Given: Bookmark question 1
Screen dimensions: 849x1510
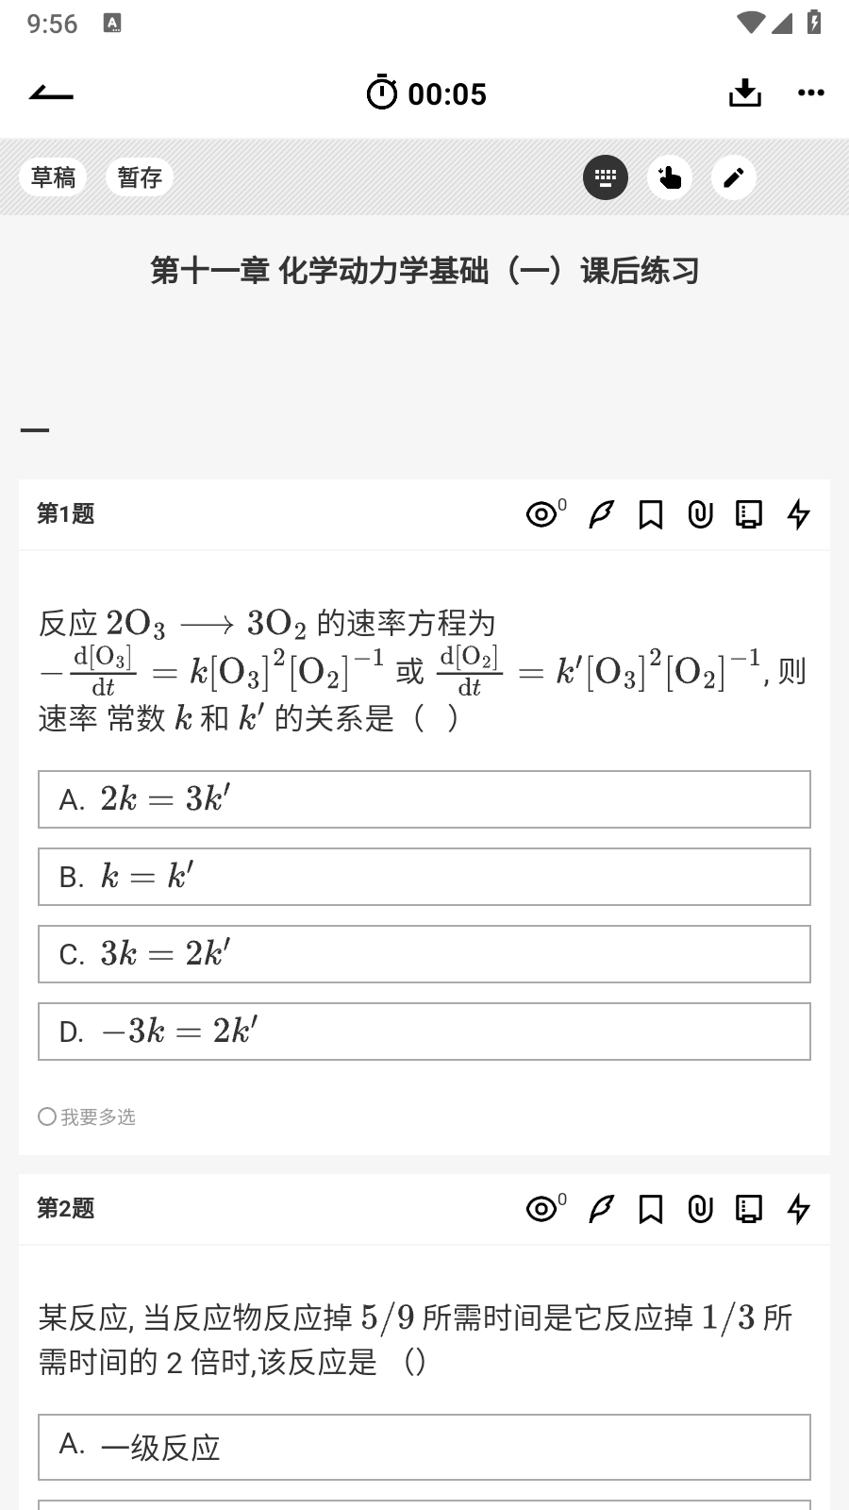Looking at the screenshot, I should coord(652,514).
